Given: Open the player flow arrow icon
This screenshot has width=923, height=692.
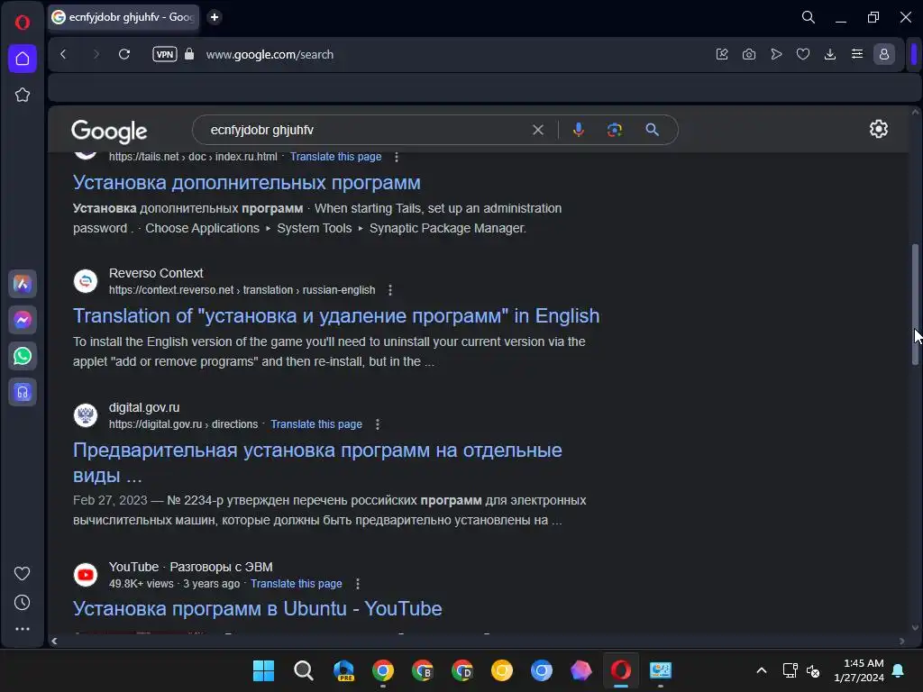Looking at the screenshot, I should pyautogui.click(x=776, y=54).
